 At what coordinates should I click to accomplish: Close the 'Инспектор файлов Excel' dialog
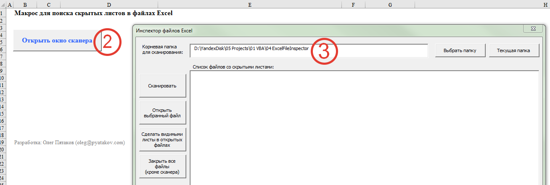tap(531, 29)
